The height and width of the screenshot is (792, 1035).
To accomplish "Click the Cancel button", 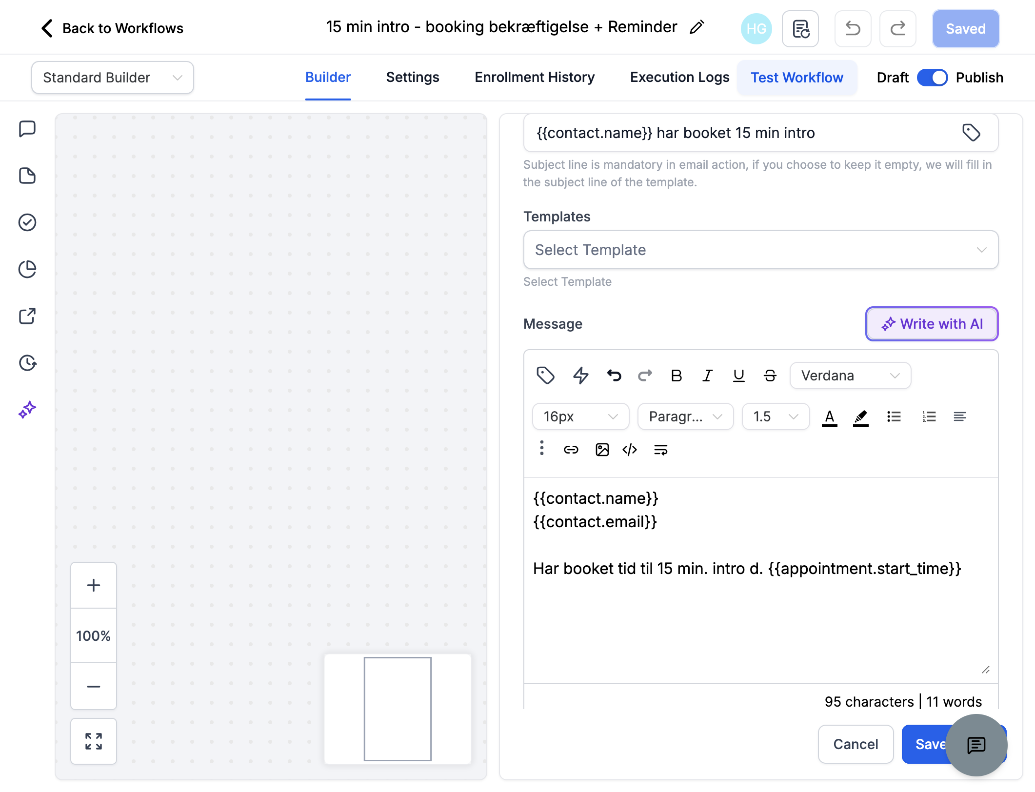I will (x=856, y=744).
